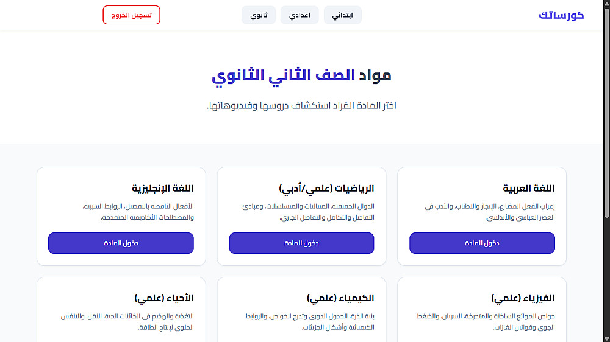Click the page's vertical scrollbar thumb
610x342 pixels.
pyautogui.click(x=606, y=112)
